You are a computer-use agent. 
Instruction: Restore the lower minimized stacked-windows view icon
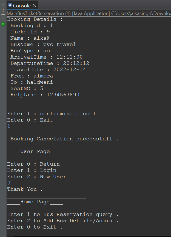3,18
